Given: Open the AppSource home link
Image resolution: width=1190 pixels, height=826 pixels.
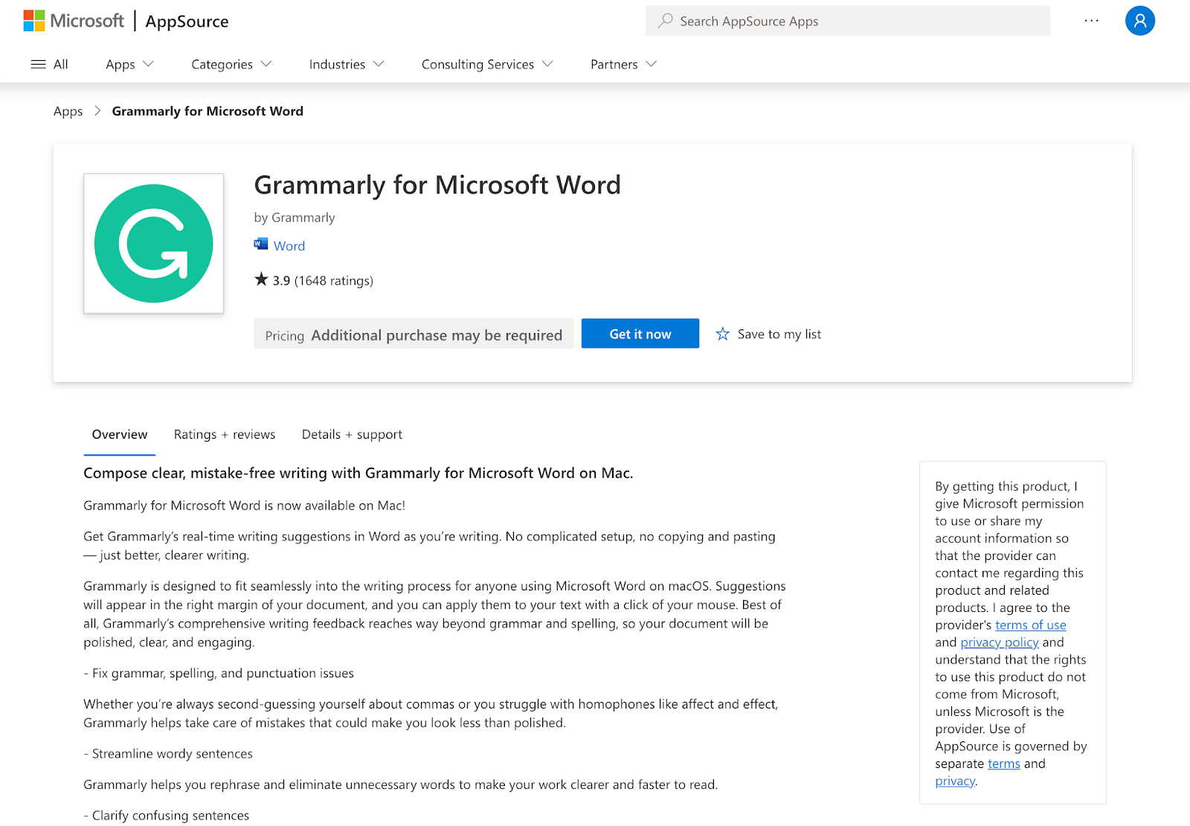Looking at the screenshot, I should pyautogui.click(x=187, y=22).
